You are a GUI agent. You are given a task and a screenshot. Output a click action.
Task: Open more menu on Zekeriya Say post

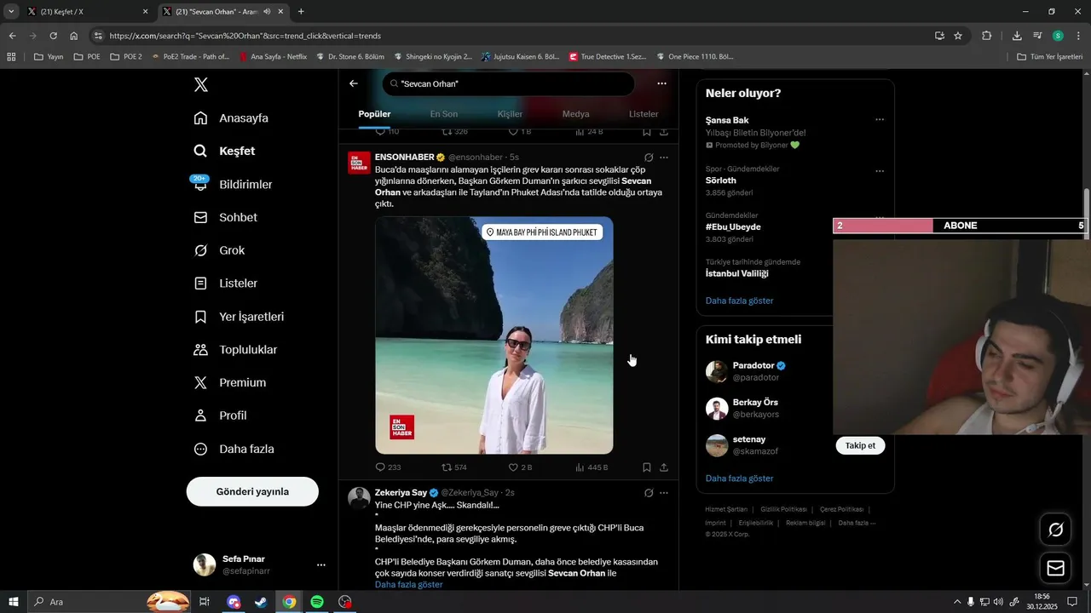(664, 493)
